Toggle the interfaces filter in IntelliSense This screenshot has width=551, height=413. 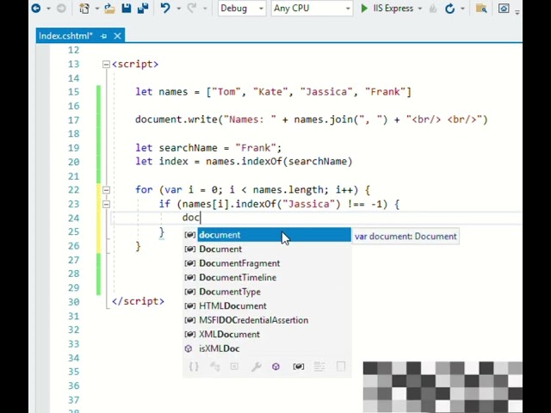214,367
